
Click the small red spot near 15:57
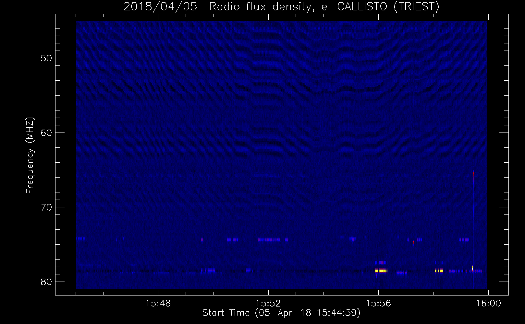coord(413,242)
